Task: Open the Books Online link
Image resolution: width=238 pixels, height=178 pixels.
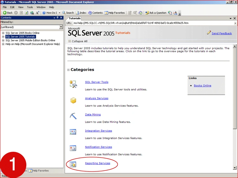Action: pos(202,86)
